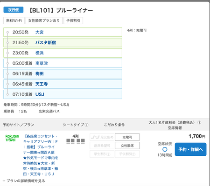The image size is (210, 186).
Task: Click the 乗務員：2名 text
Action: click(15, 111)
